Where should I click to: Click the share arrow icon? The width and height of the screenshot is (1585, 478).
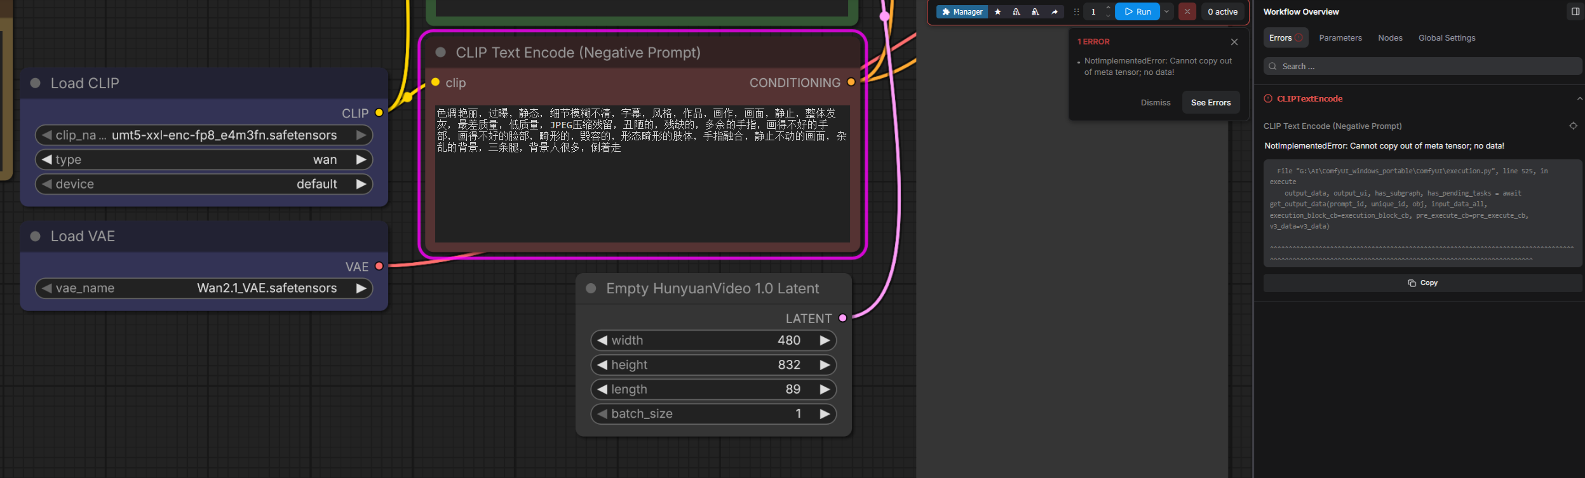[1055, 12]
